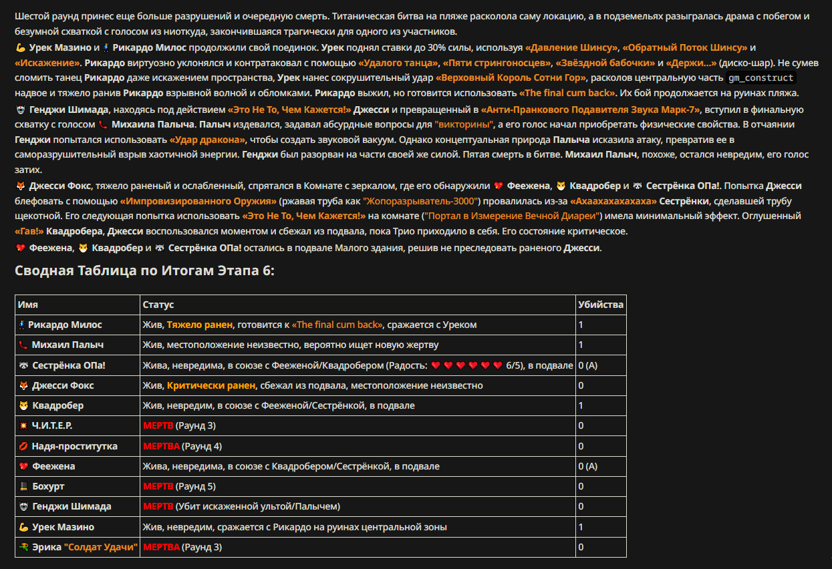Viewport: 832px width, 569px height.
Task: Click the heading Сводная Таблица по Итогам Этапа 6
Action: click(144, 270)
